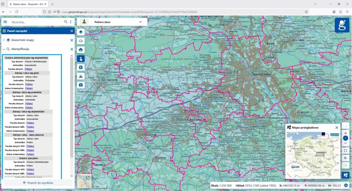Open Adres Uniwersalny for Adresy wg powiatów
Viewport: 352px width, 191px height.
(x=29, y=108)
